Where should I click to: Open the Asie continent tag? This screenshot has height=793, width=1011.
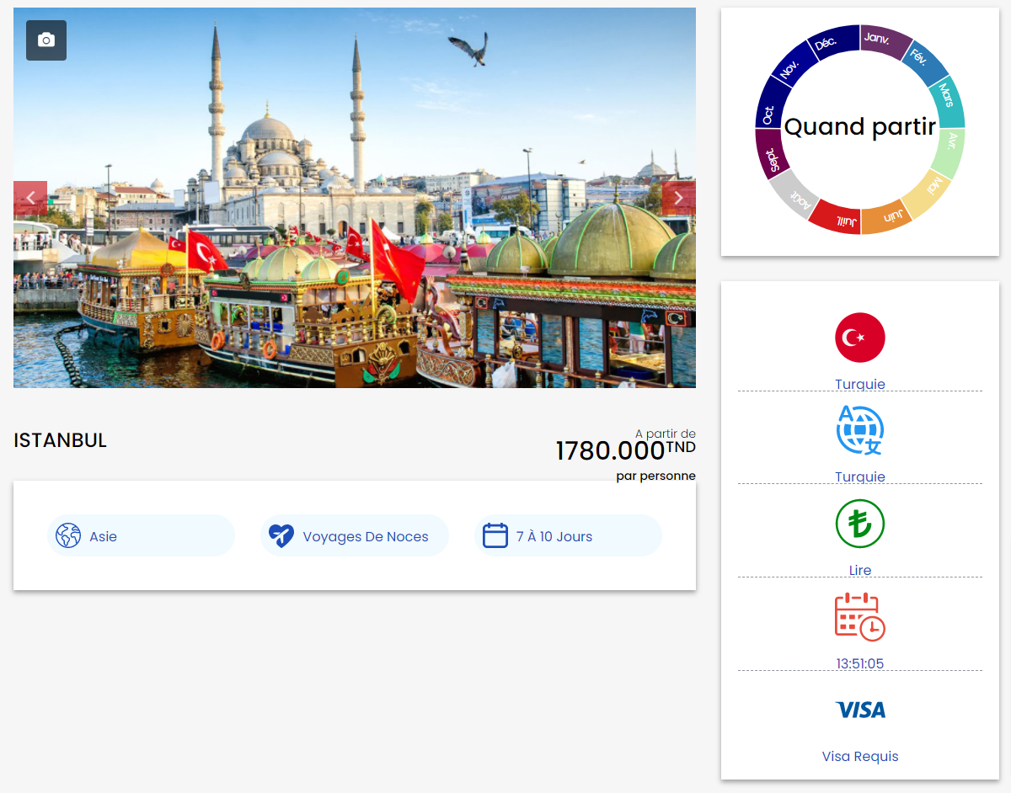[x=142, y=535]
